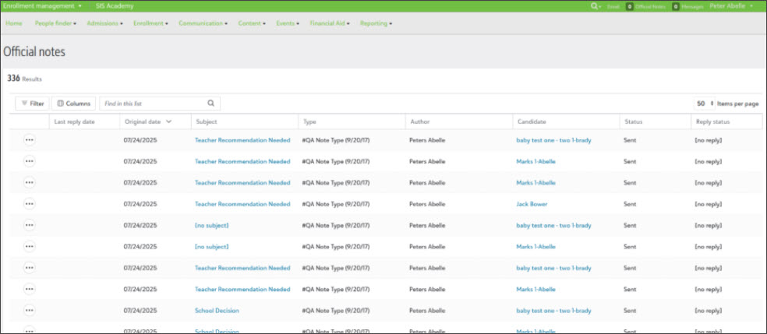Viewport: 767px width, 334px height.
Task: Open the Admissions menu
Action: click(x=102, y=23)
